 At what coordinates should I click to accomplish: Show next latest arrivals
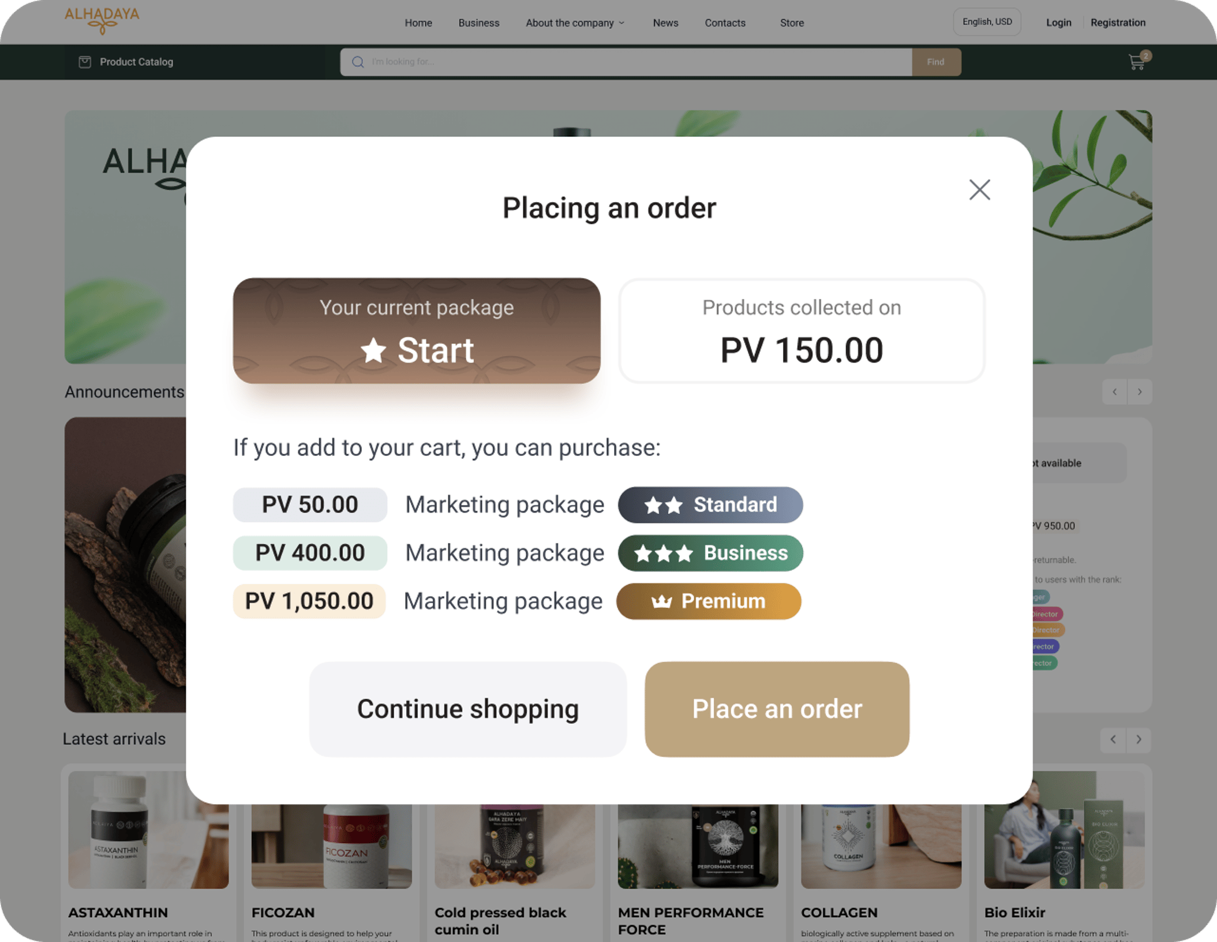click(1139, 739)
